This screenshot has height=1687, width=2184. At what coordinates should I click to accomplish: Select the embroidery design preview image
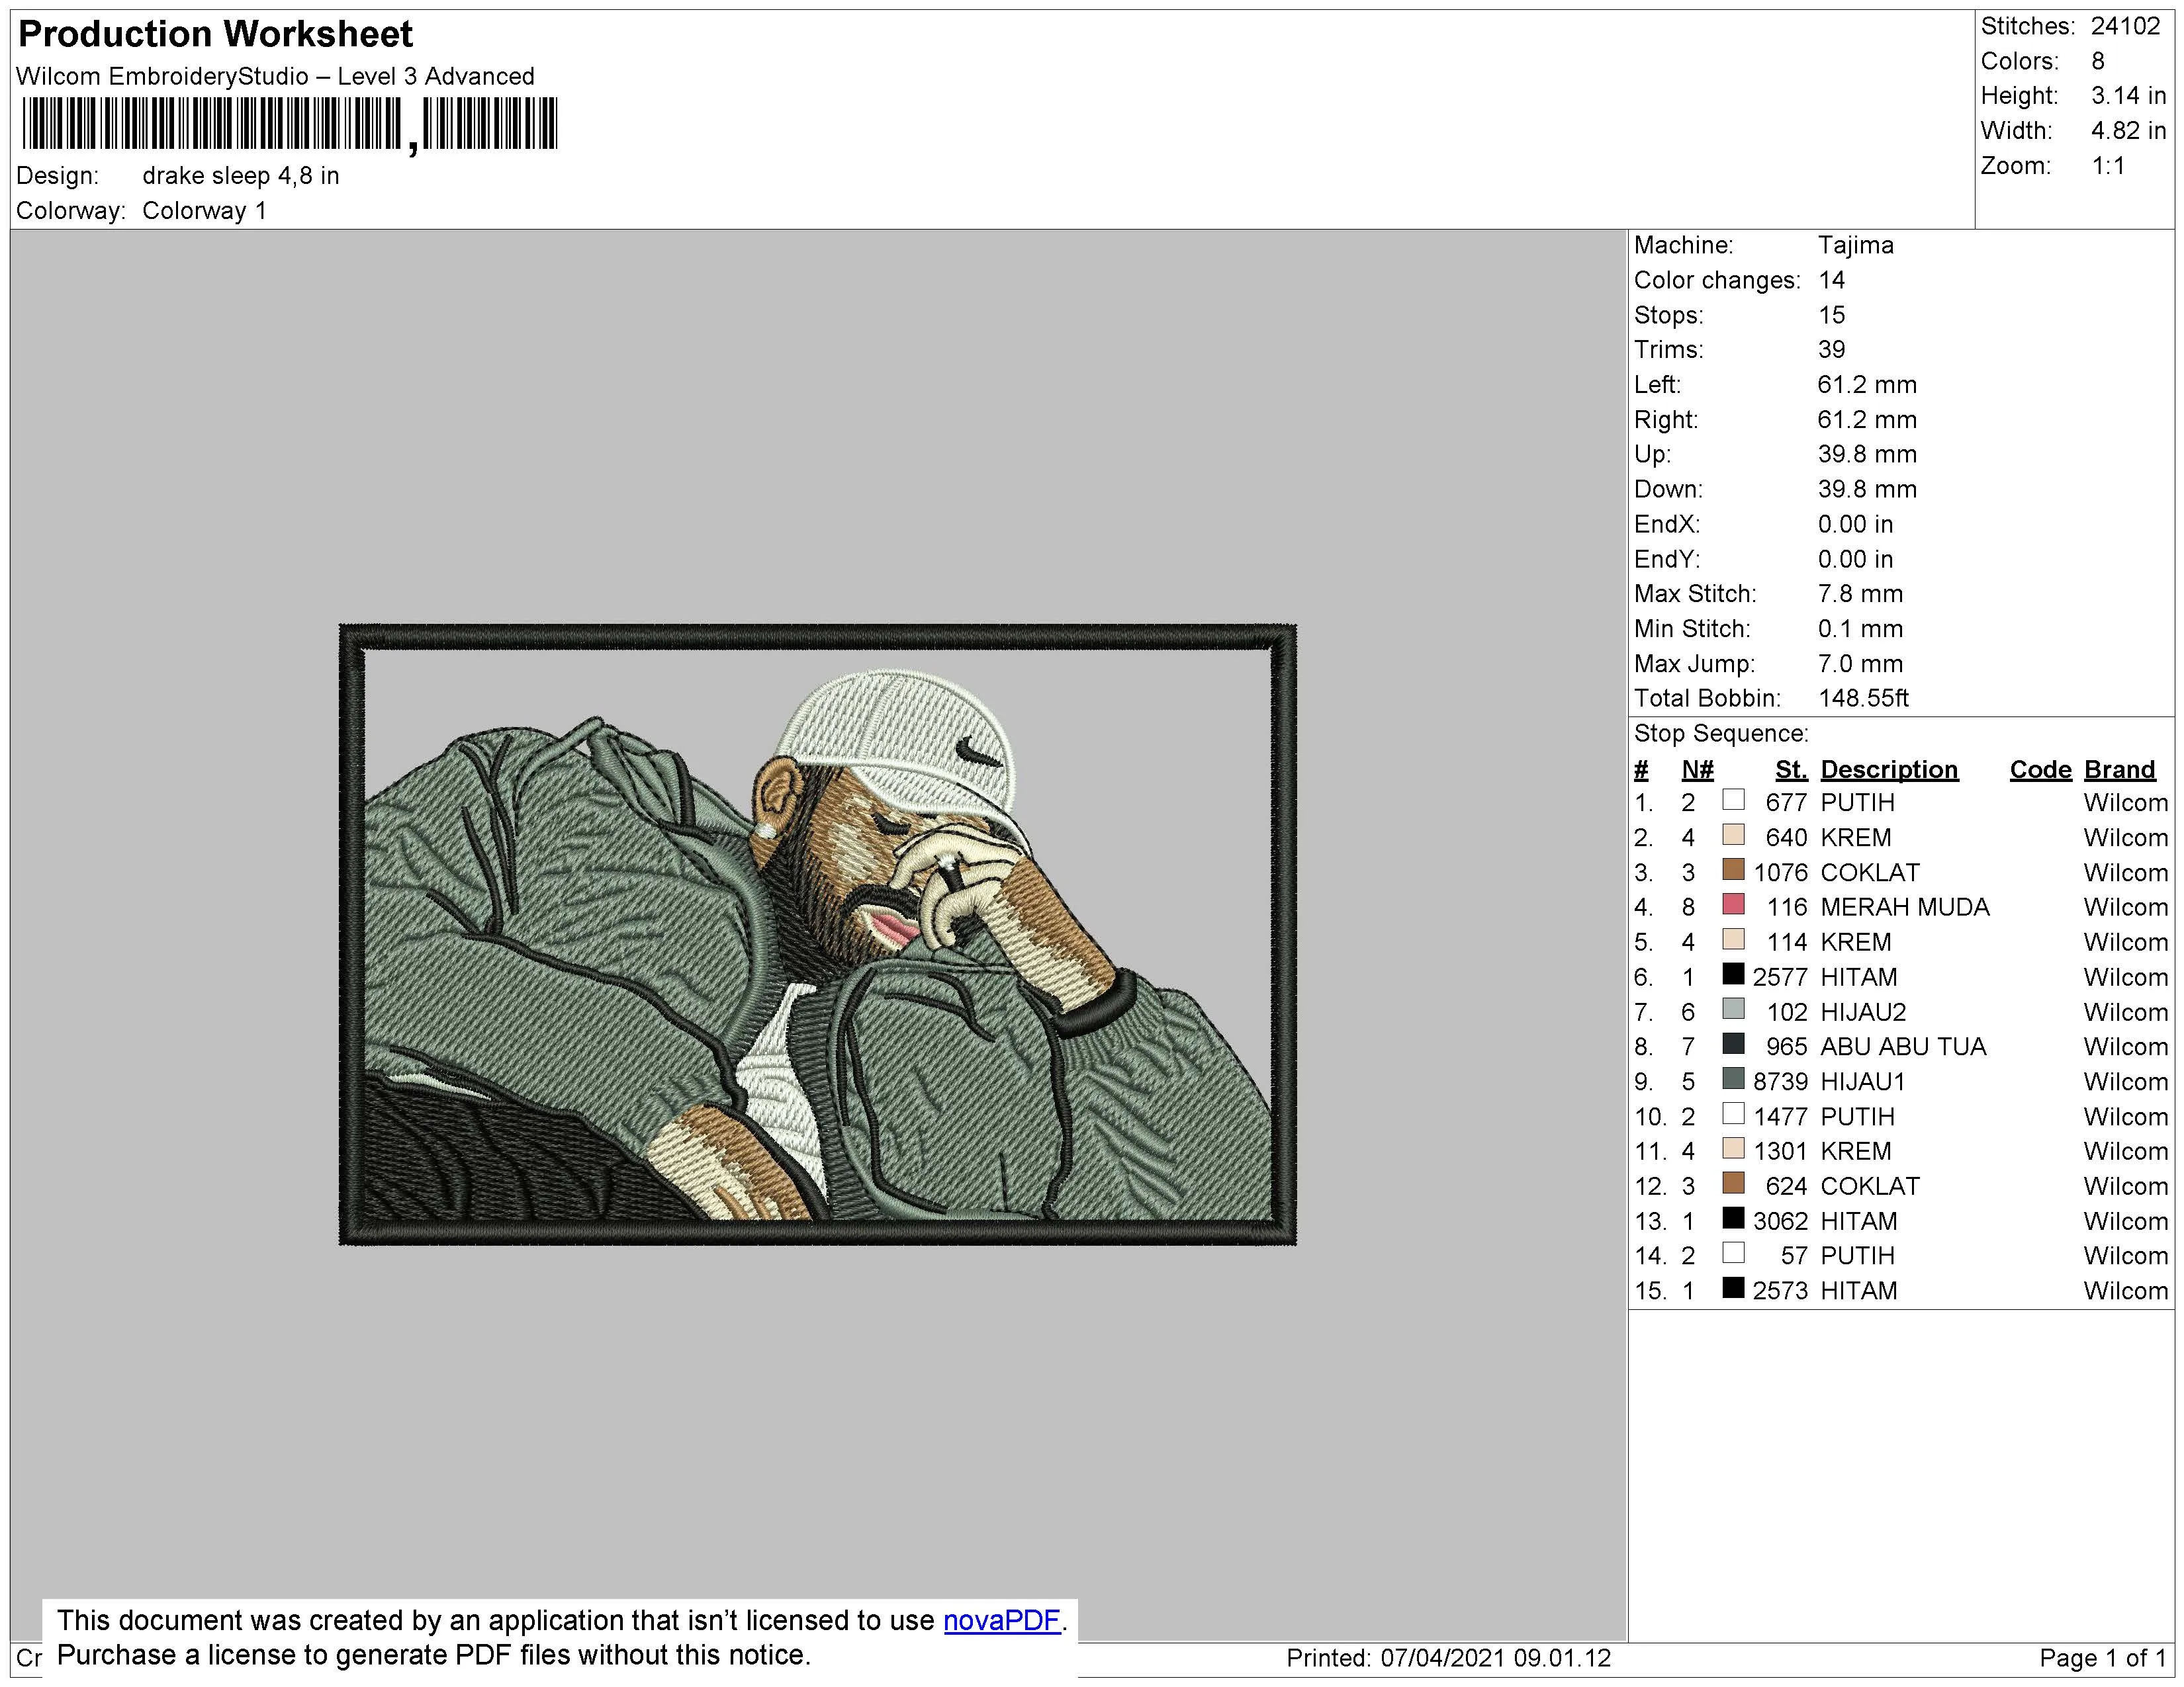click(817, 934)
